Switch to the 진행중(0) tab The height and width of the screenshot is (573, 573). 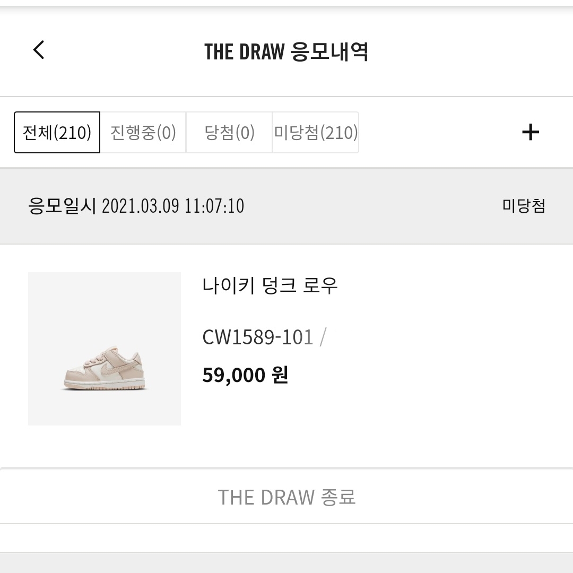(x=143, y=133)
